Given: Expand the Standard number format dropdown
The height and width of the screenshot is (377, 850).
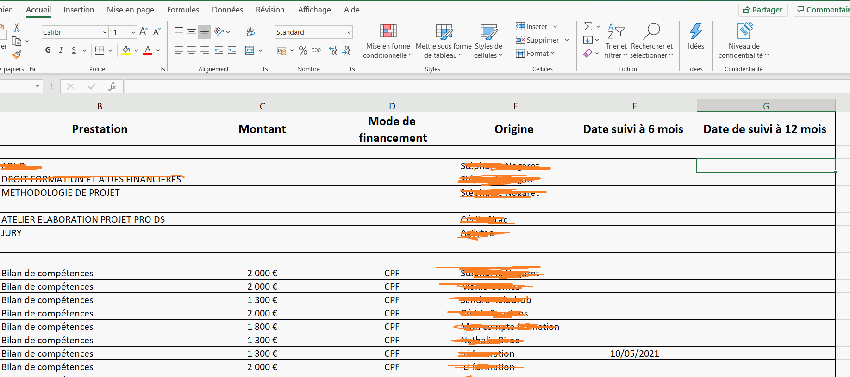Looking at the screenshot, I should (349, 32).
